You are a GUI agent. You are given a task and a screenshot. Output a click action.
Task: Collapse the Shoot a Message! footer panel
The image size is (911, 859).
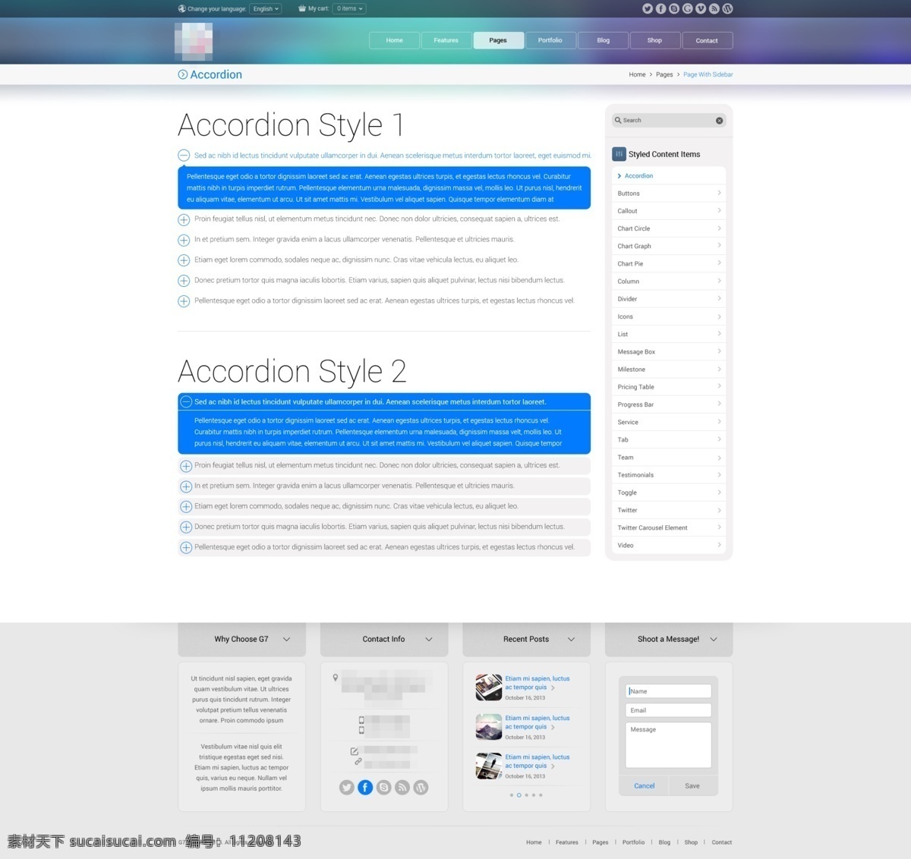pos(714,640)
